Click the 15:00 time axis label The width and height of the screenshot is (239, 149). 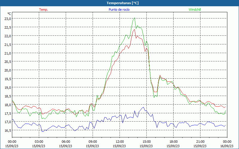[x=146, y=142]
